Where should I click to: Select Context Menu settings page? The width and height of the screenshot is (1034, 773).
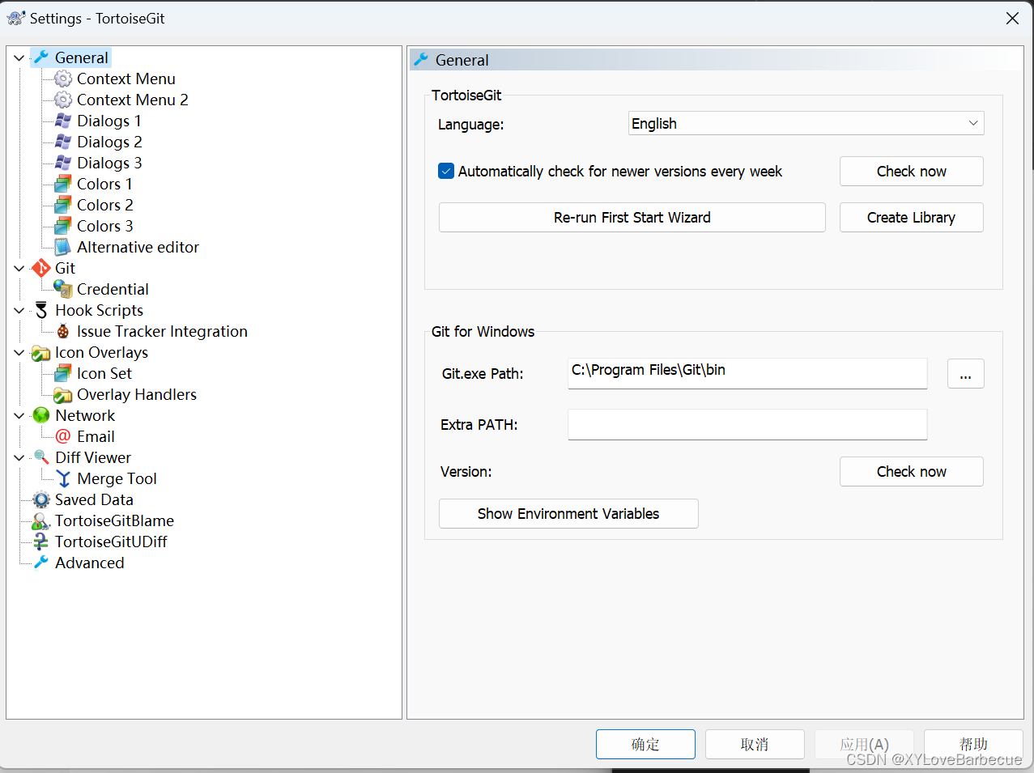[126, 79]
